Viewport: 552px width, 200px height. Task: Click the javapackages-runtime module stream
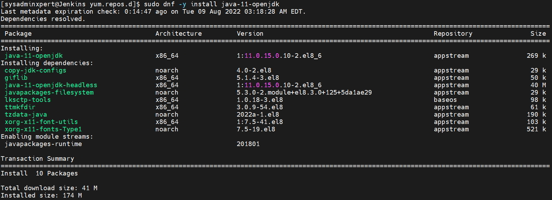coord(43,144)
